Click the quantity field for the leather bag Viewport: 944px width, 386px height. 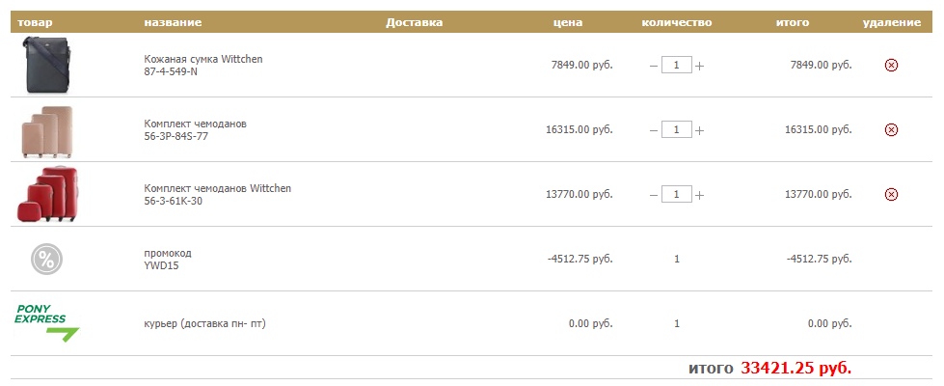[x=677, y=65]
